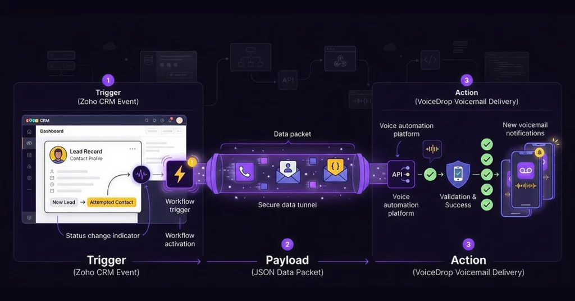Click the large bottom 'Action' heading

[468, 260]
